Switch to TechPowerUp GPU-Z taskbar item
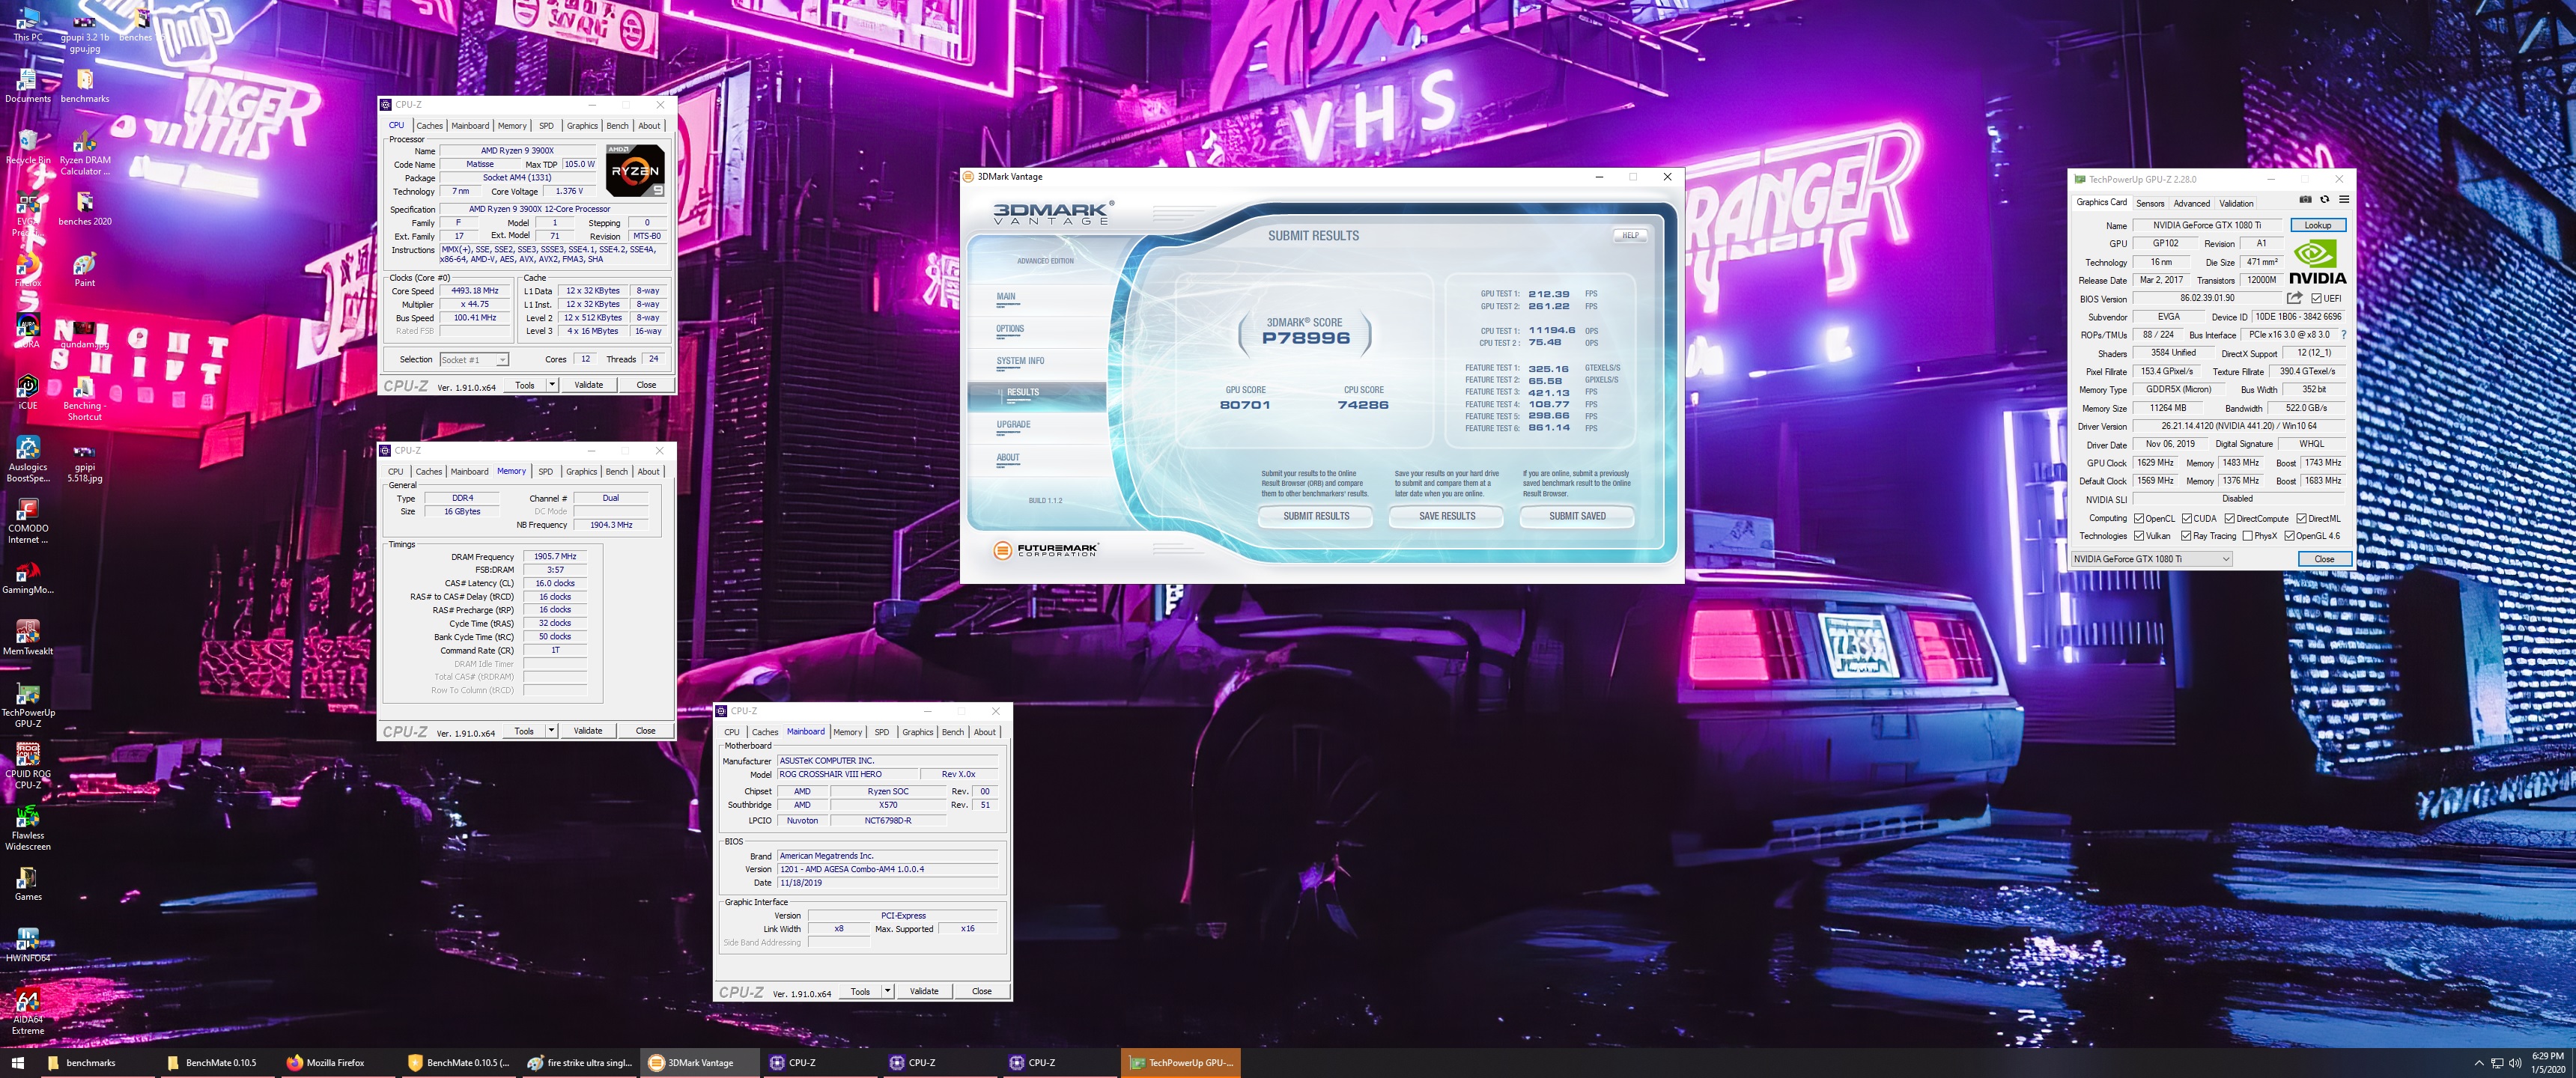The image size is (2576, 1078). point(1180,1062)
